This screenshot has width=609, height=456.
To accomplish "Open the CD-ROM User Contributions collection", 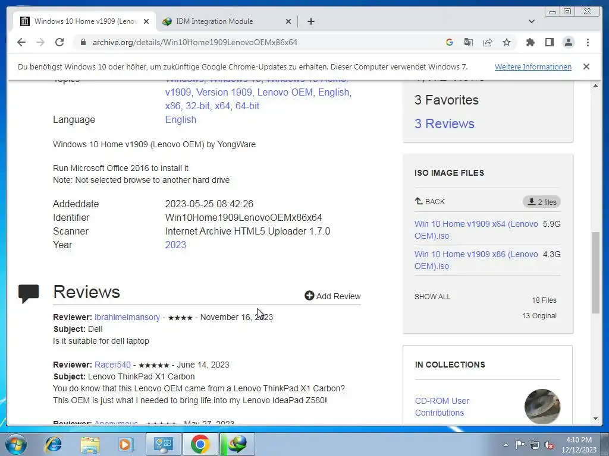I will tap(442, 406).
